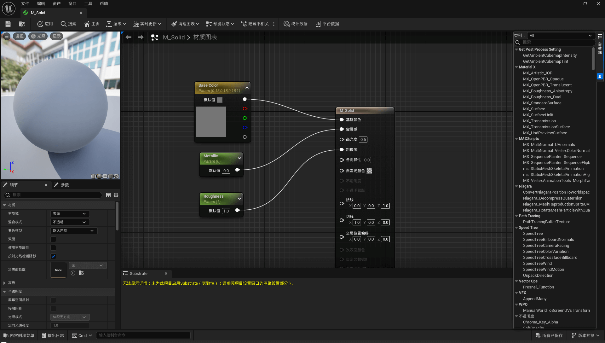Open the Content Drawer button
This screenshot has width=605, height=343.
click(x=19, y=335)
